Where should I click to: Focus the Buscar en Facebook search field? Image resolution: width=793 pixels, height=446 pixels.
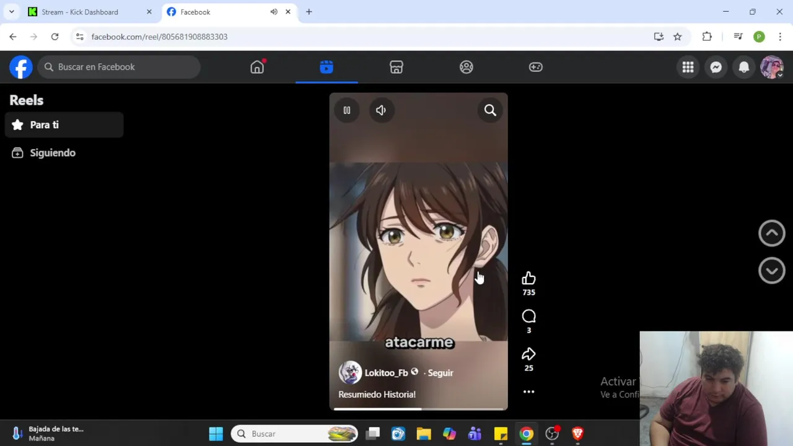[120, 67]
